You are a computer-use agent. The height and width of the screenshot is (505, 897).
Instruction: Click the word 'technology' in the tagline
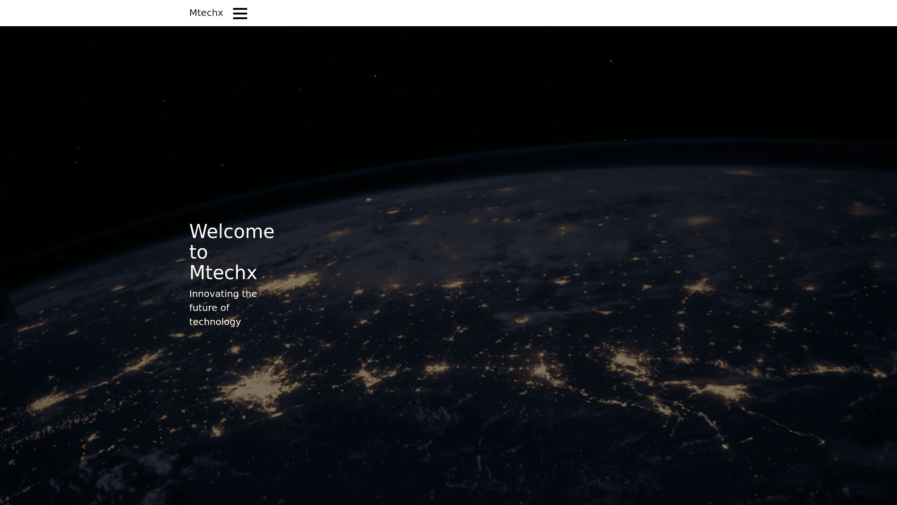click(215, 322)
